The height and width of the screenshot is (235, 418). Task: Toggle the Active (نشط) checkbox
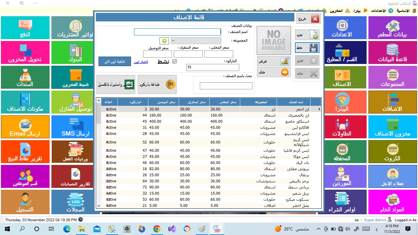pos(175,62)
